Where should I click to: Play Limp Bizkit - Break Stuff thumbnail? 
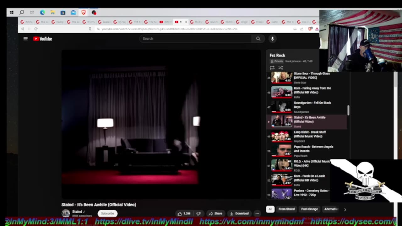coord(281,136)
